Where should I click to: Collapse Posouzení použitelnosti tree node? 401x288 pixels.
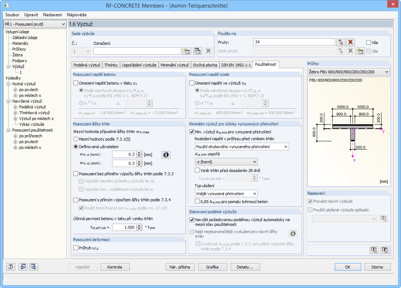coord(9,130)
